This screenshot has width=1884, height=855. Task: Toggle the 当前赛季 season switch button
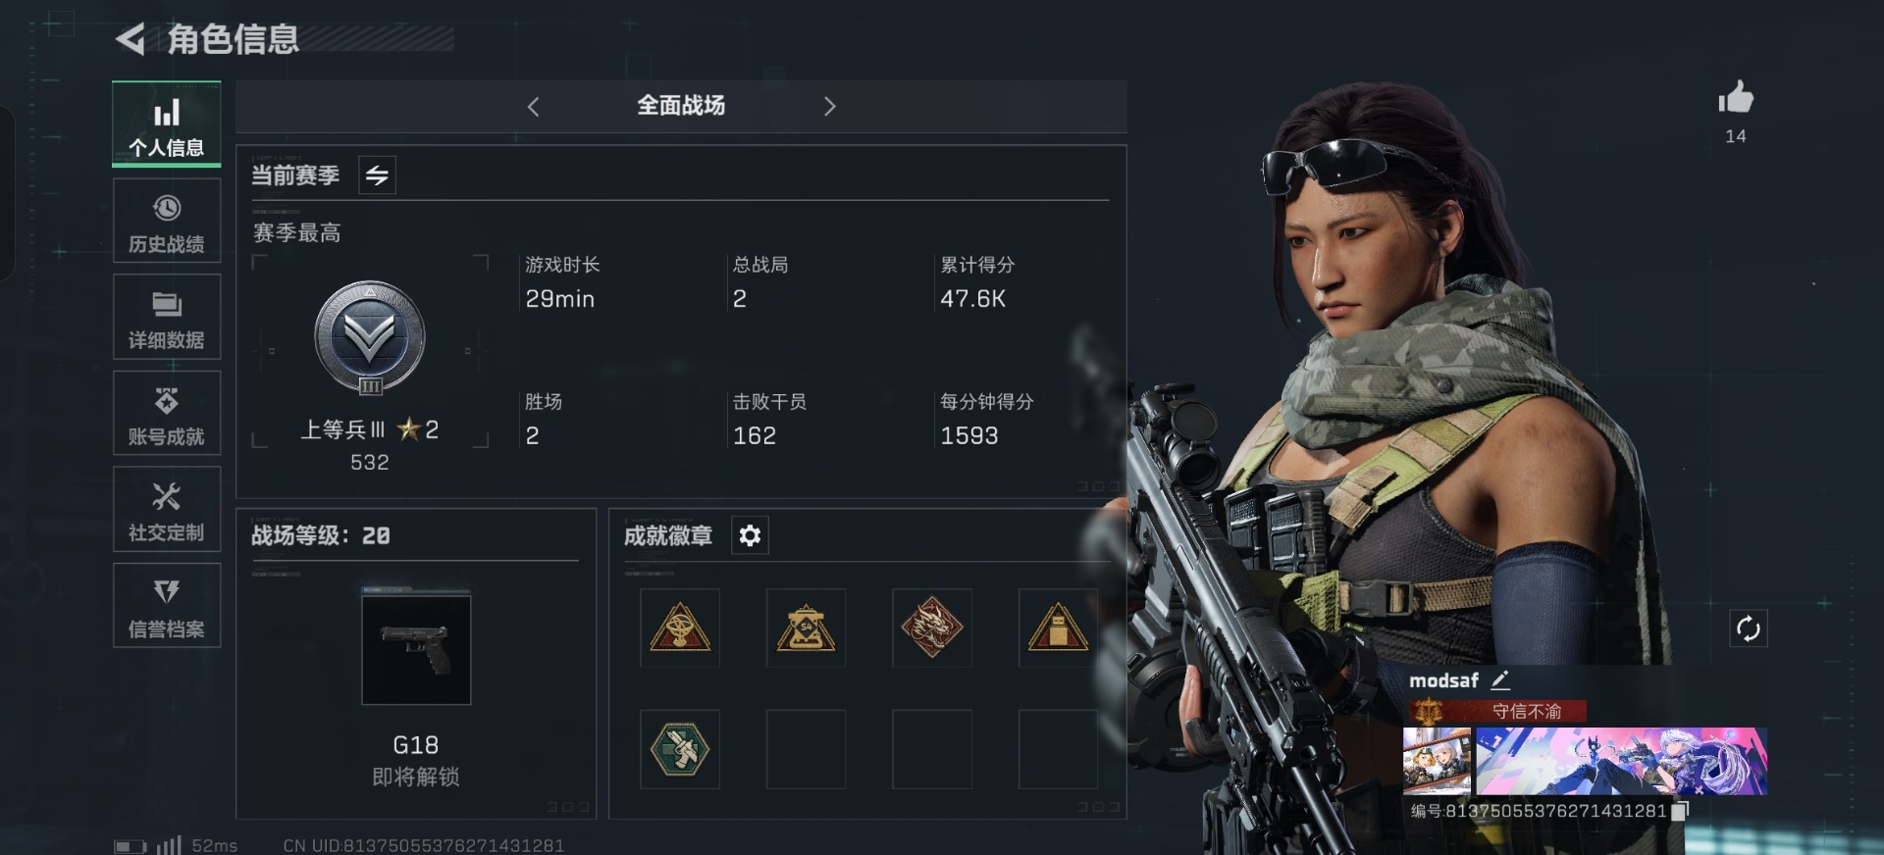click(x=377, y=176)
